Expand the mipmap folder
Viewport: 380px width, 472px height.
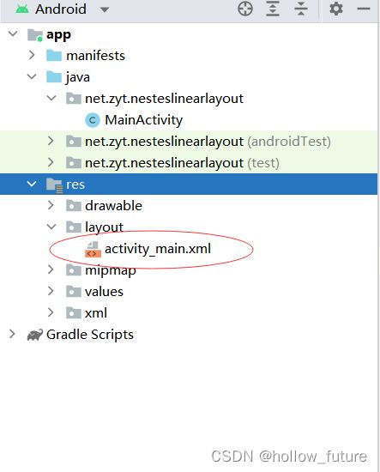51,269
